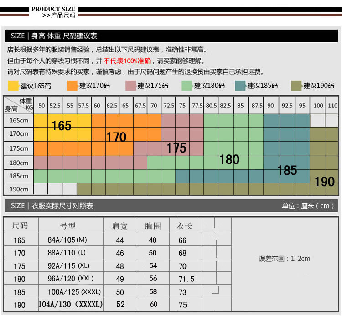Screen dimensions: 342x316
Task: Click the PRODUCT SIZE title at top
Action: 53,9
